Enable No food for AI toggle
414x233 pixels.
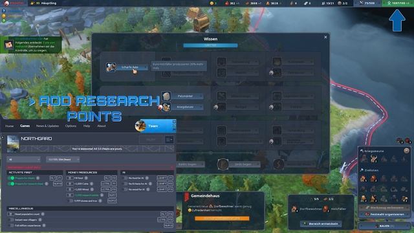pyautogui.click(x=125, y=178)
